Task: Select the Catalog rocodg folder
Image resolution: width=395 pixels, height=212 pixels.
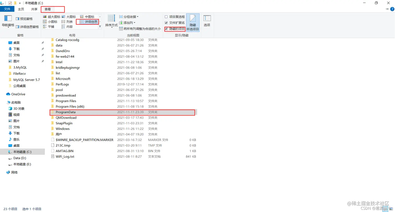Action: (x=67, y=40)
